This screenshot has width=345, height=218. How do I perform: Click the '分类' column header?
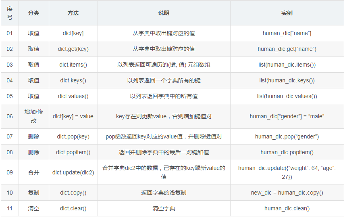(34, 13)
